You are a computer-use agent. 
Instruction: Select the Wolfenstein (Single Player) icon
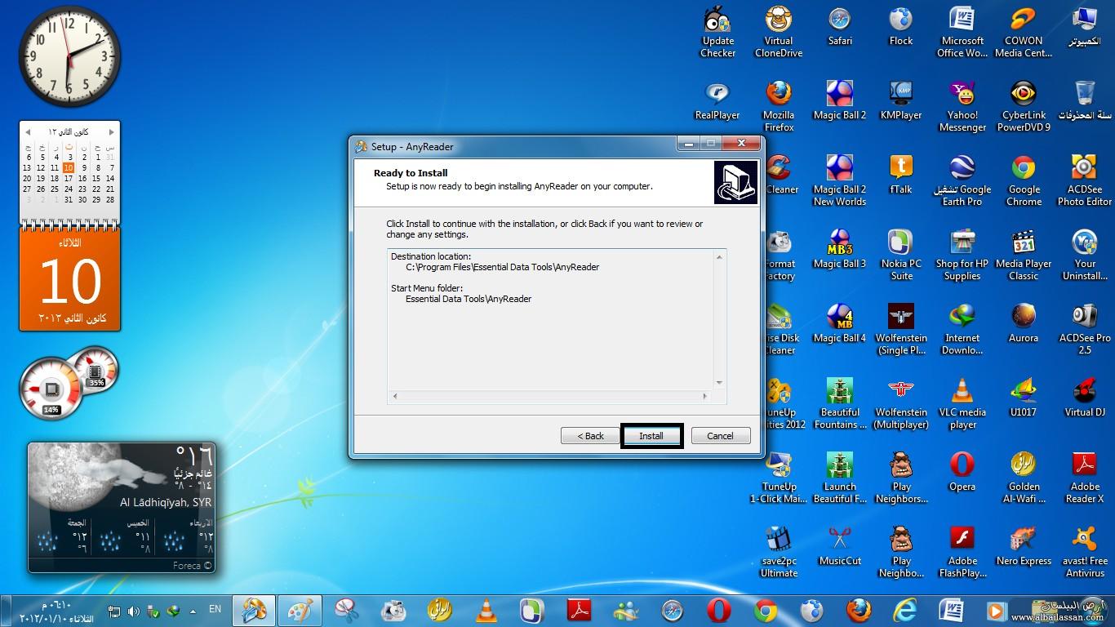coord(901,330)
